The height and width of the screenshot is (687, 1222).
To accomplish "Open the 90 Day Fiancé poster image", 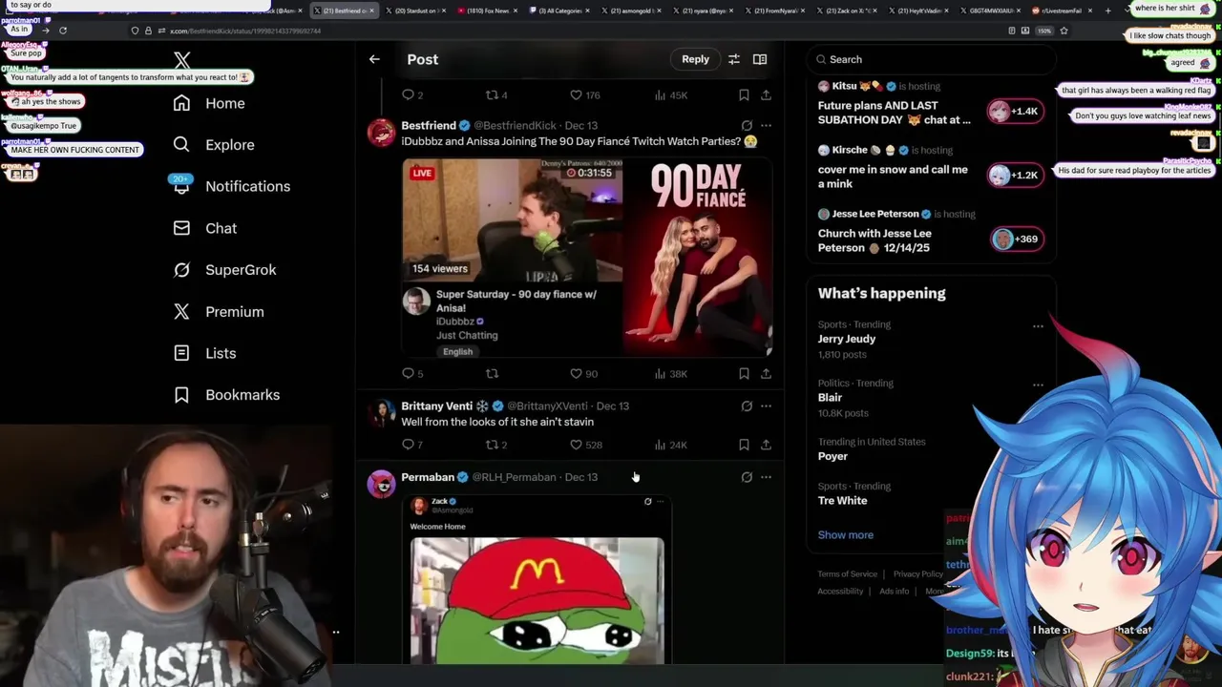I will (x=698, y=258).
